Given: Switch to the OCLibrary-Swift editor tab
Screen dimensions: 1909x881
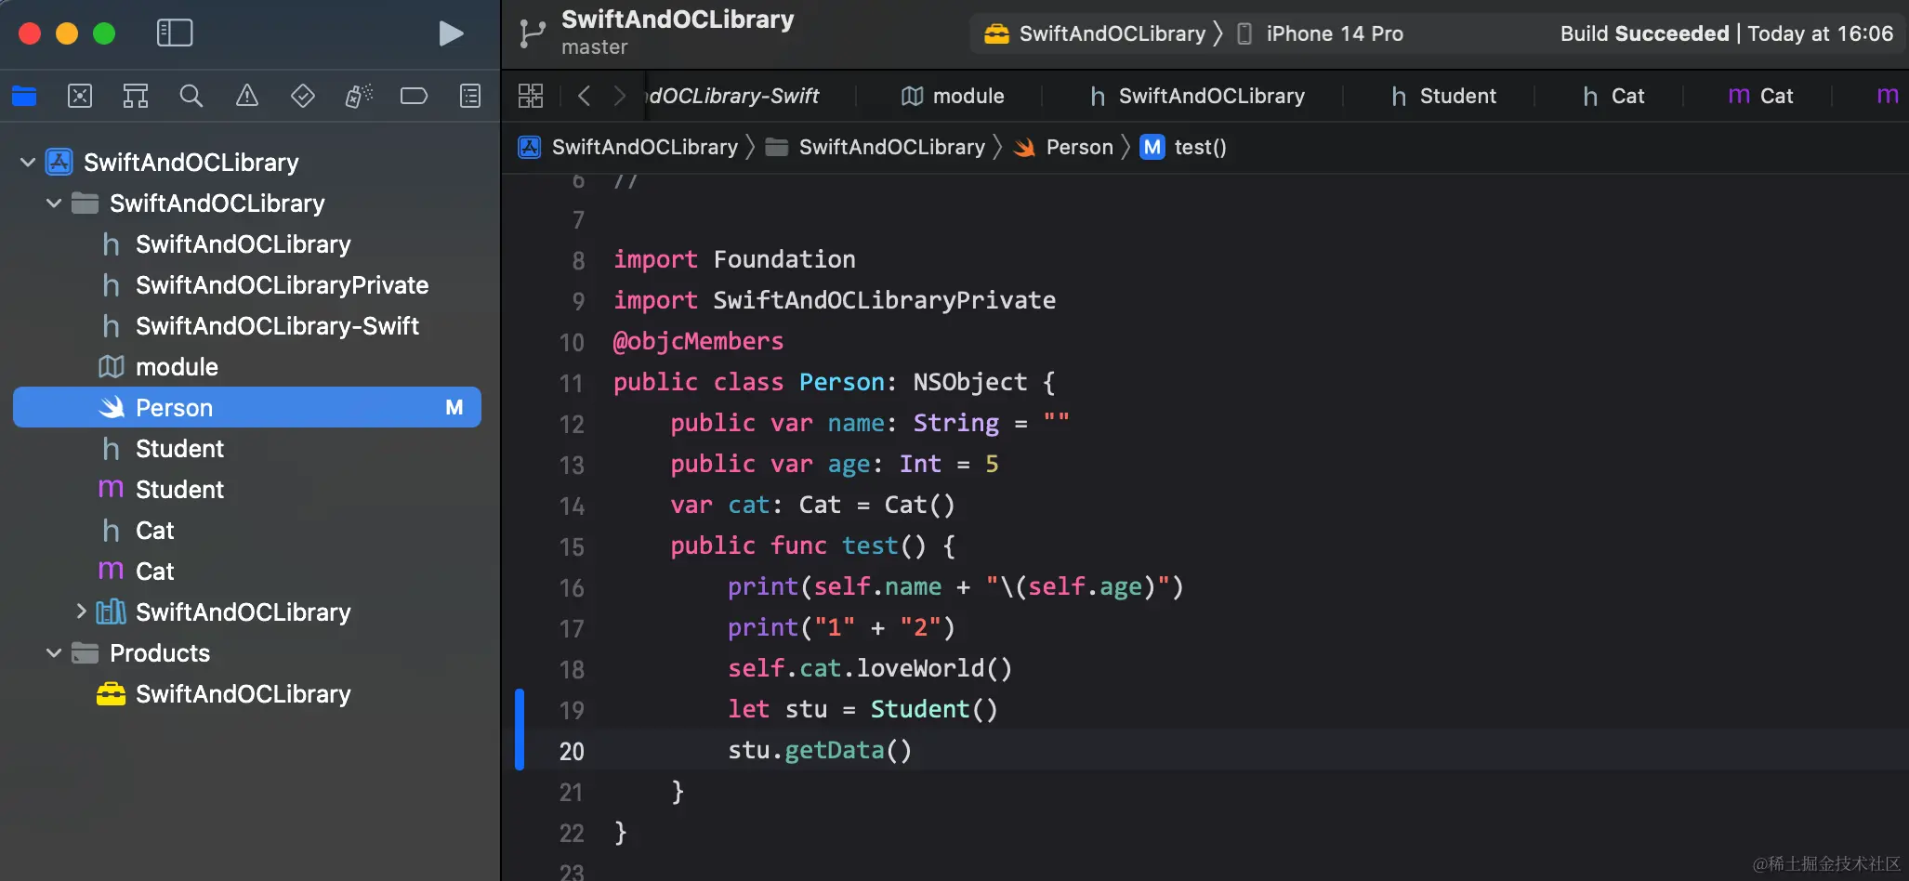Looking at the screenshot, I should 734,96.
